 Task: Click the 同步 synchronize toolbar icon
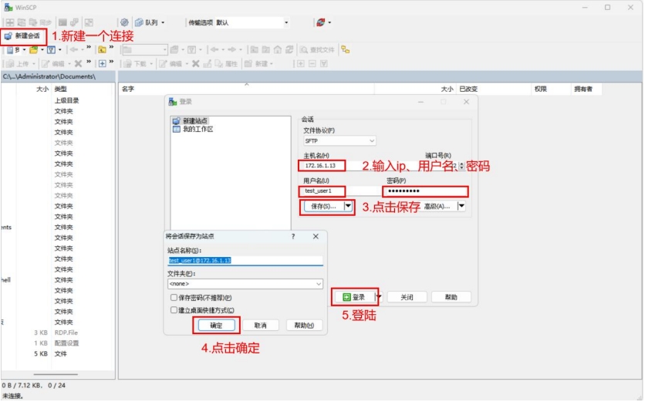point(40,22)
